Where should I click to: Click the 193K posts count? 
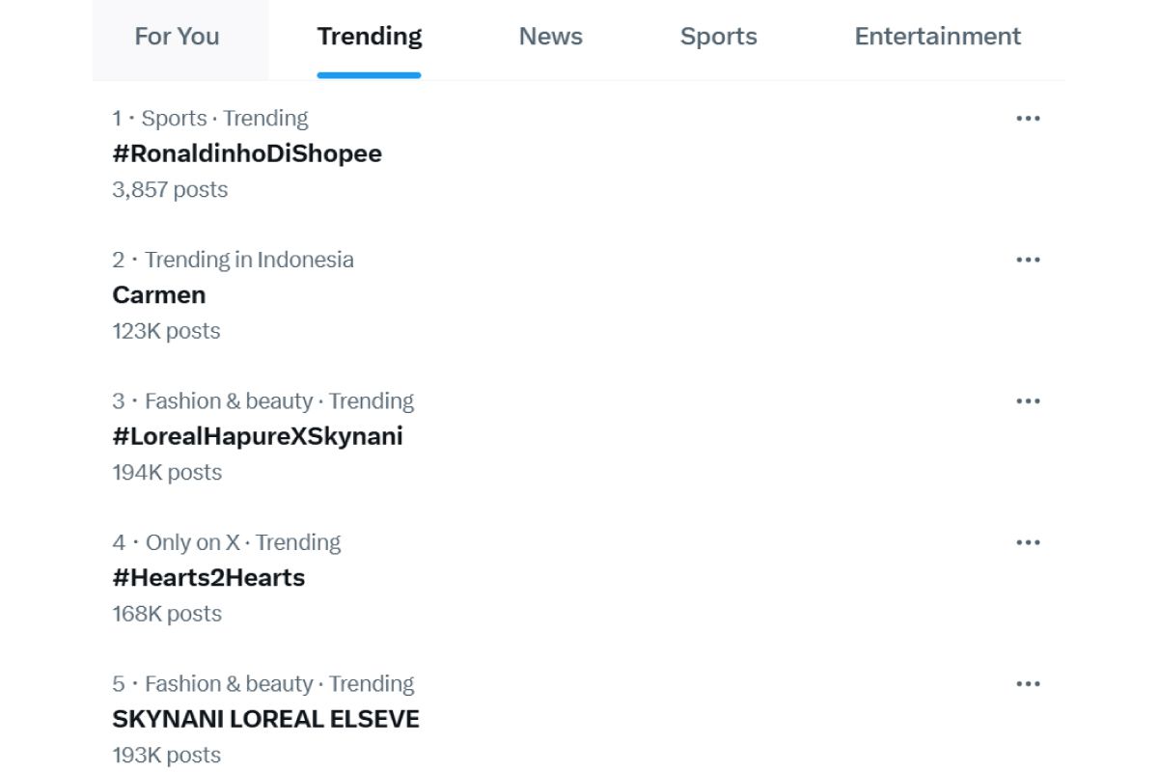(x=166, y=755)
